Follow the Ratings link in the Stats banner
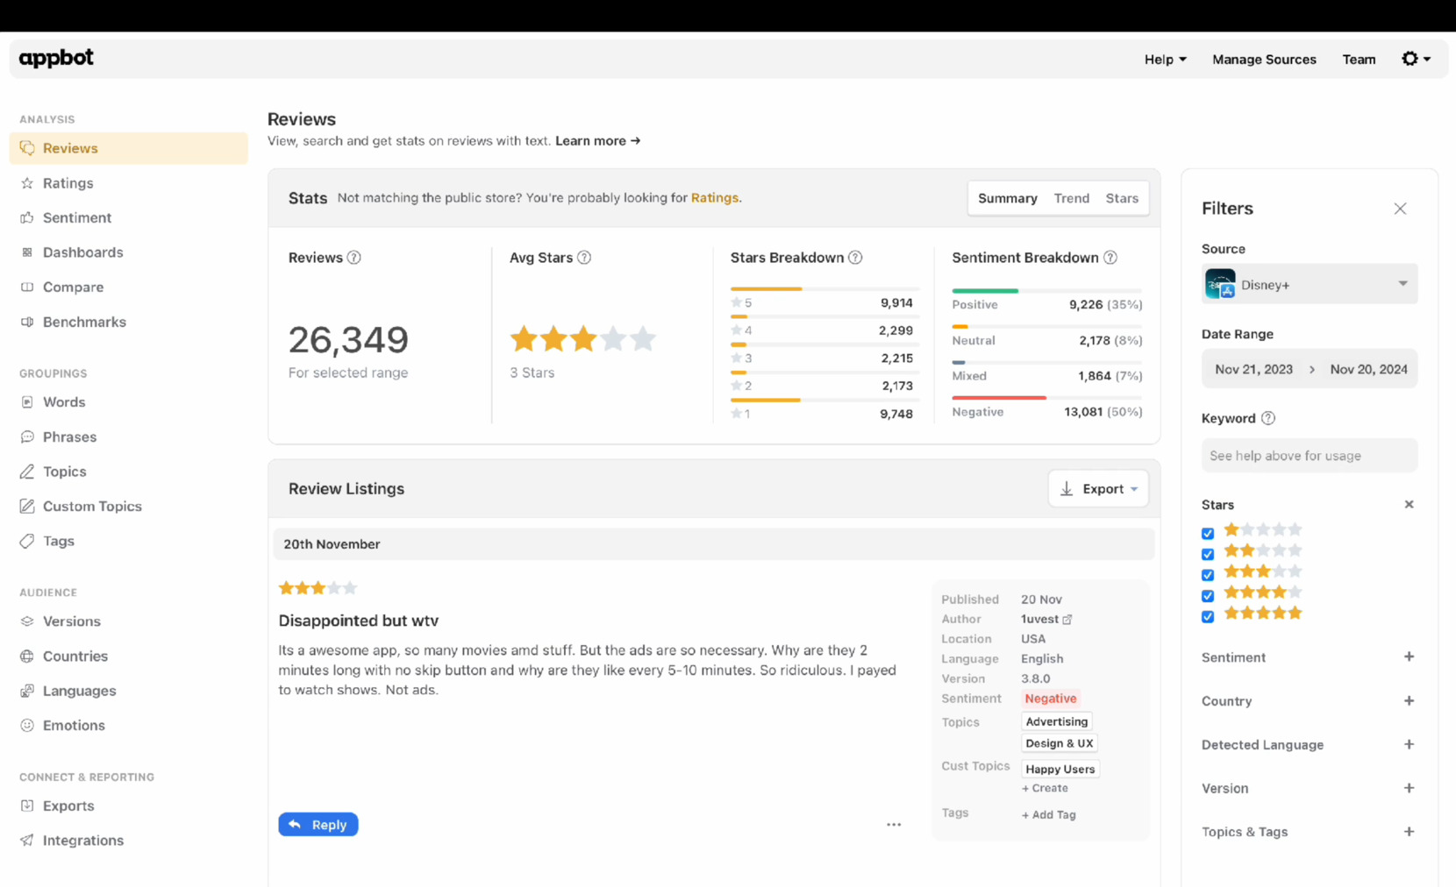Screen dimensions: 1456x887 (714, 197)
